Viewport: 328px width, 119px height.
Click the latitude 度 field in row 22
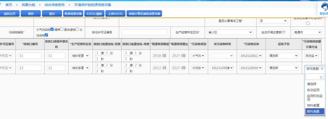pyautogui.click(x=127, y=65)
